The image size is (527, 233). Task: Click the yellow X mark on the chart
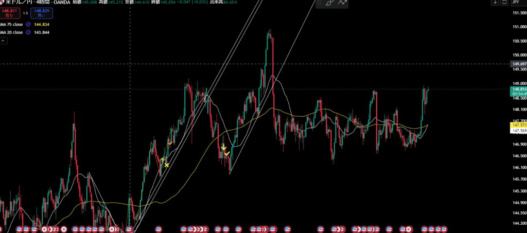[167, 165]
